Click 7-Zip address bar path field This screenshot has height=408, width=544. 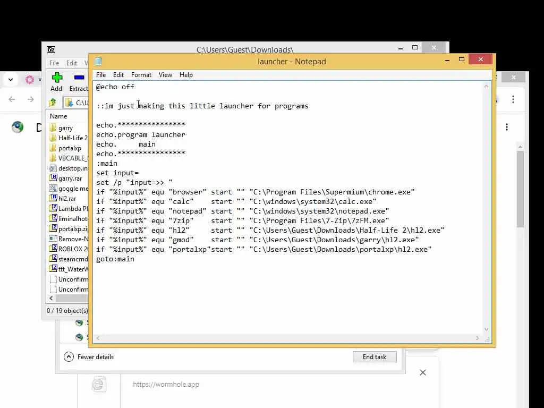point(77,103)
